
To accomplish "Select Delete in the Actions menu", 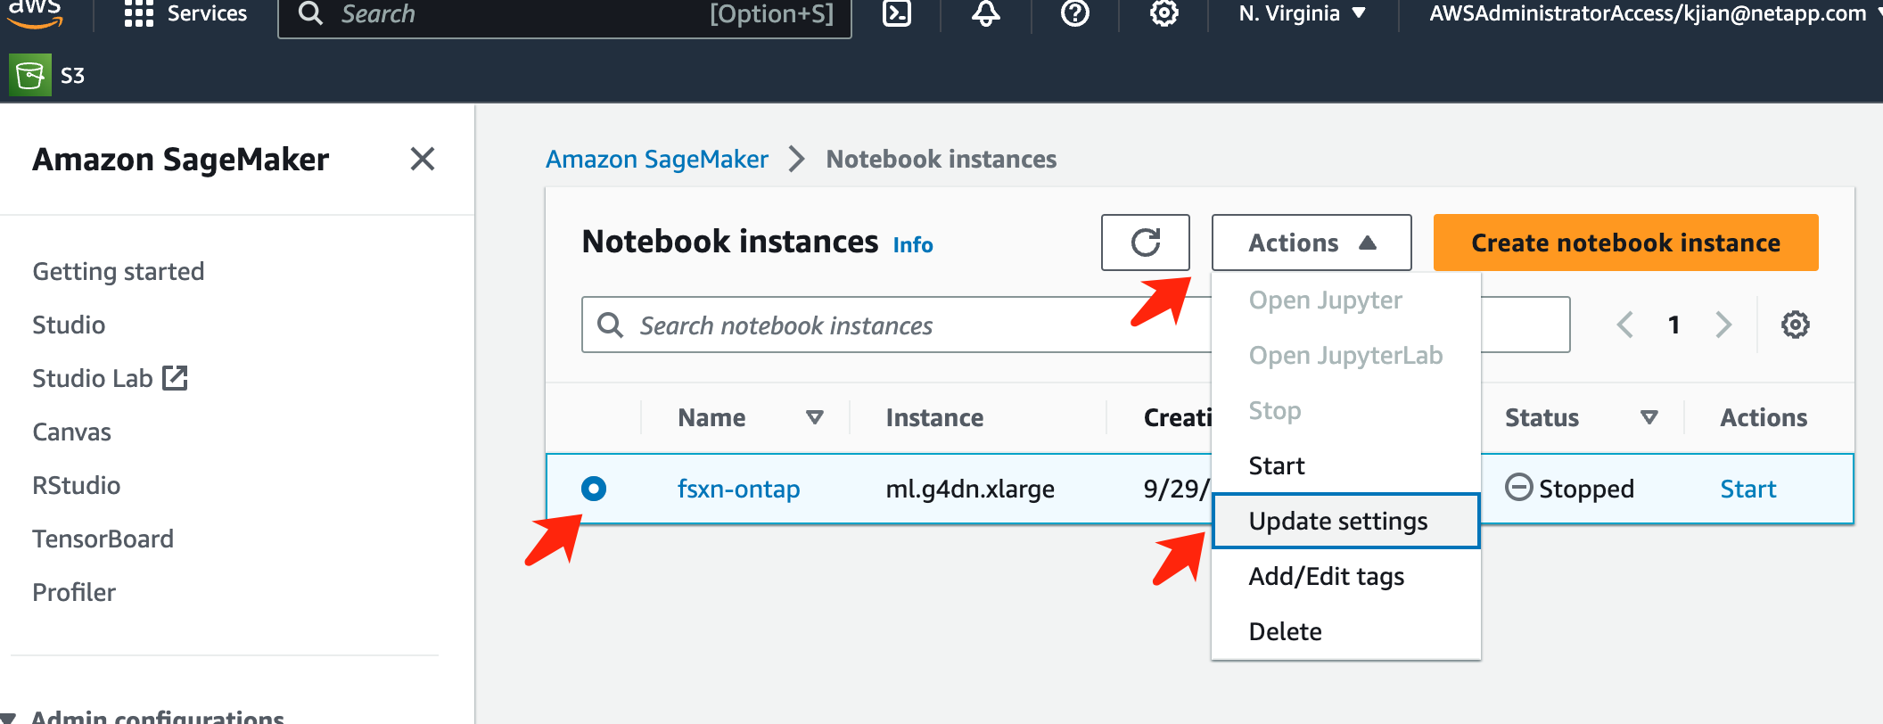I will click(x=1285, y=631).
